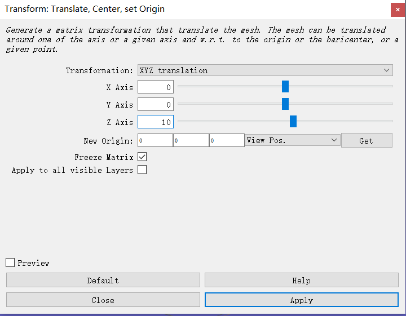Uncheck the Freeze Matrix checkbox

[x=142, y=157]
